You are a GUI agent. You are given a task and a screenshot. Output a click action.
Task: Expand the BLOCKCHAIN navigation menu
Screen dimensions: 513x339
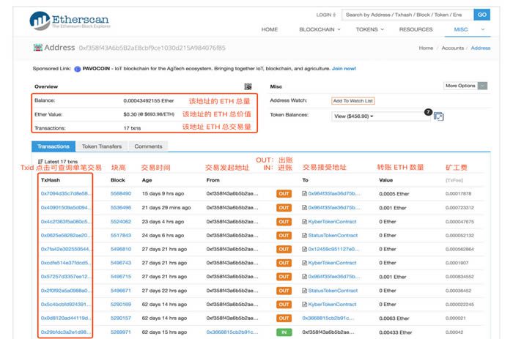320,29
